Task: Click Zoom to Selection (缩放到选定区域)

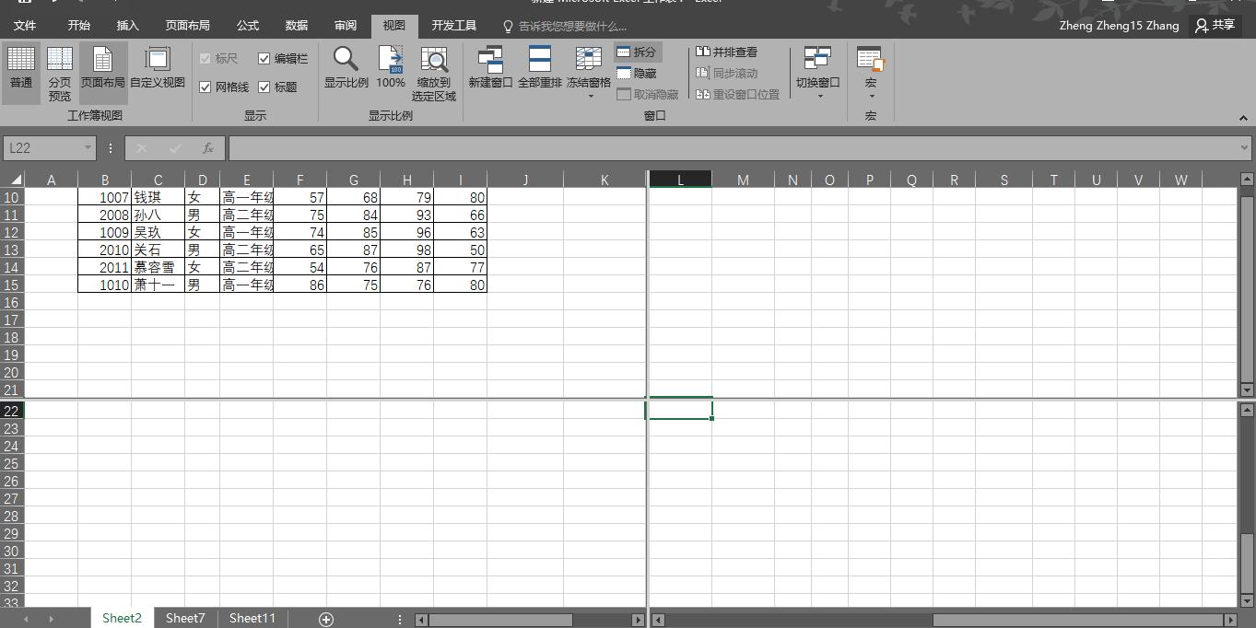Action: click(x=434, y=74)
